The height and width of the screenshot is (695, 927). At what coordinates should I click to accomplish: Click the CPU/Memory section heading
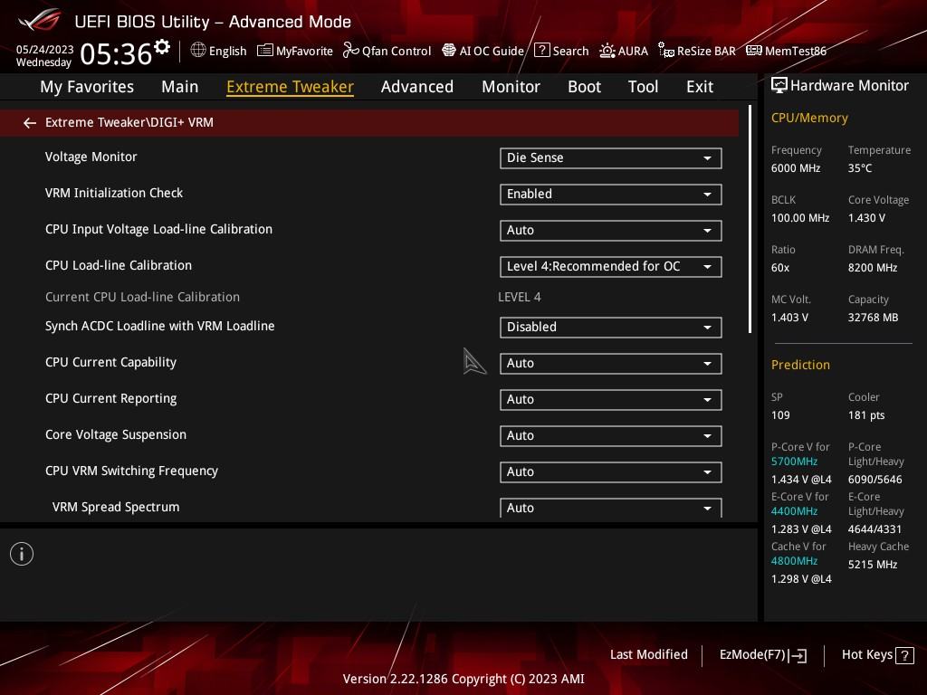click(809, 118)
